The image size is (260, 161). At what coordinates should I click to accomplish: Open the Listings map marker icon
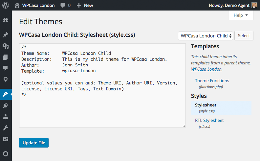[x=6, y=79]
